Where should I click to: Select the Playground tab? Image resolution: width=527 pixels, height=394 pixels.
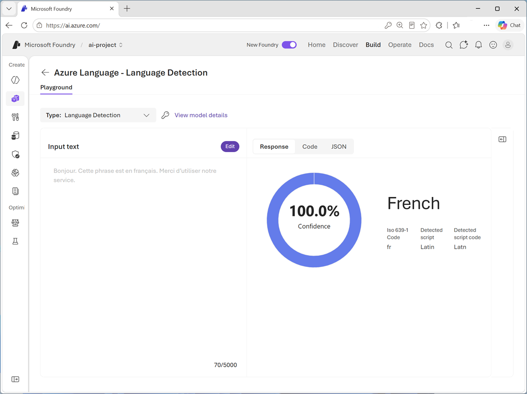click(x=56, y=88)
